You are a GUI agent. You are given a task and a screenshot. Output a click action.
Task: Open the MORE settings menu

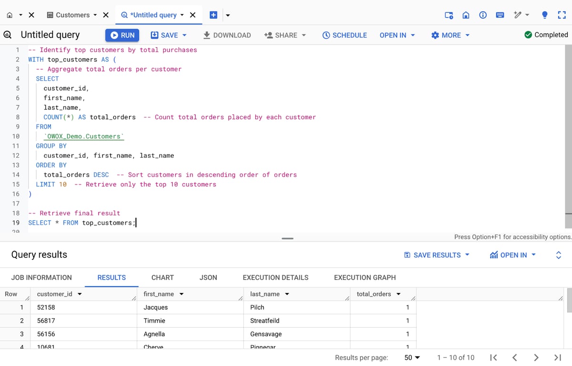[451, 35]
